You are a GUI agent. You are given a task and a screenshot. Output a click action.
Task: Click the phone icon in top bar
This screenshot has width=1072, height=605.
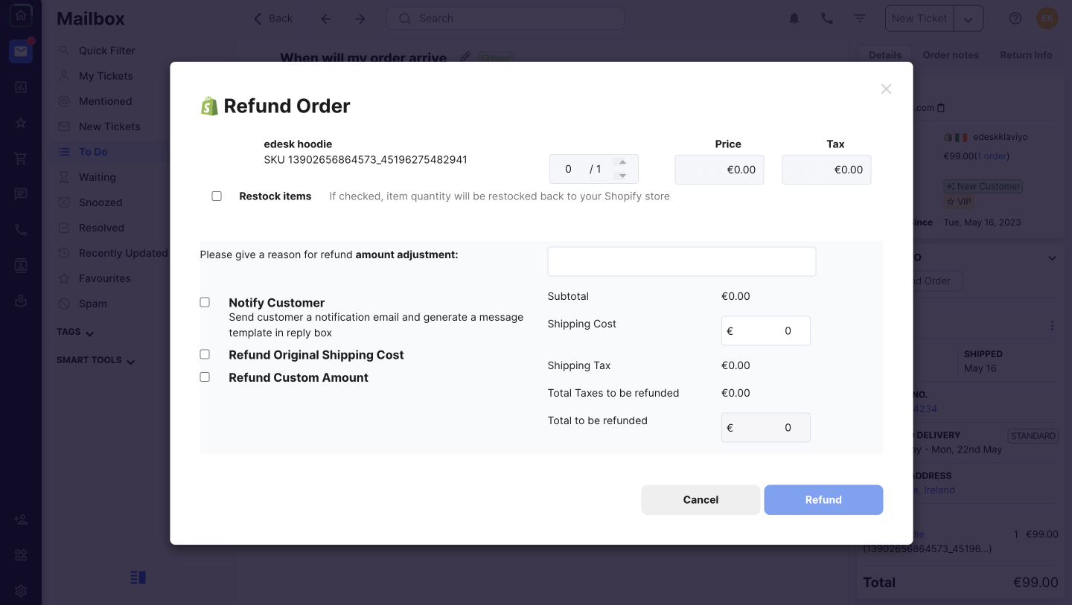point(827,19)
